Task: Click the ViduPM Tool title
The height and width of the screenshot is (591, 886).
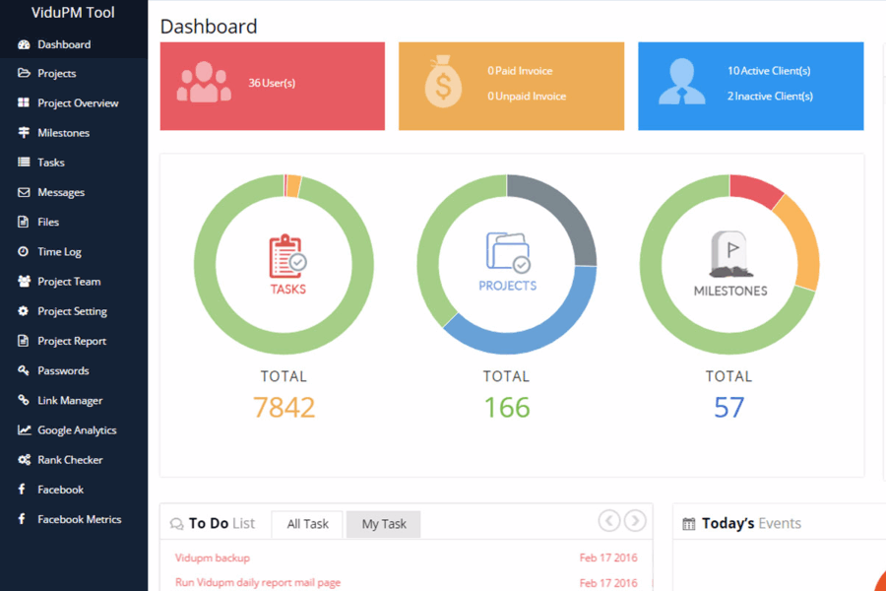Action: (73, 13)
